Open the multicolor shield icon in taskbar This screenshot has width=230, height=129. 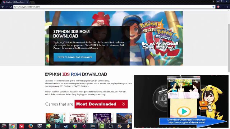click(75, 126)
